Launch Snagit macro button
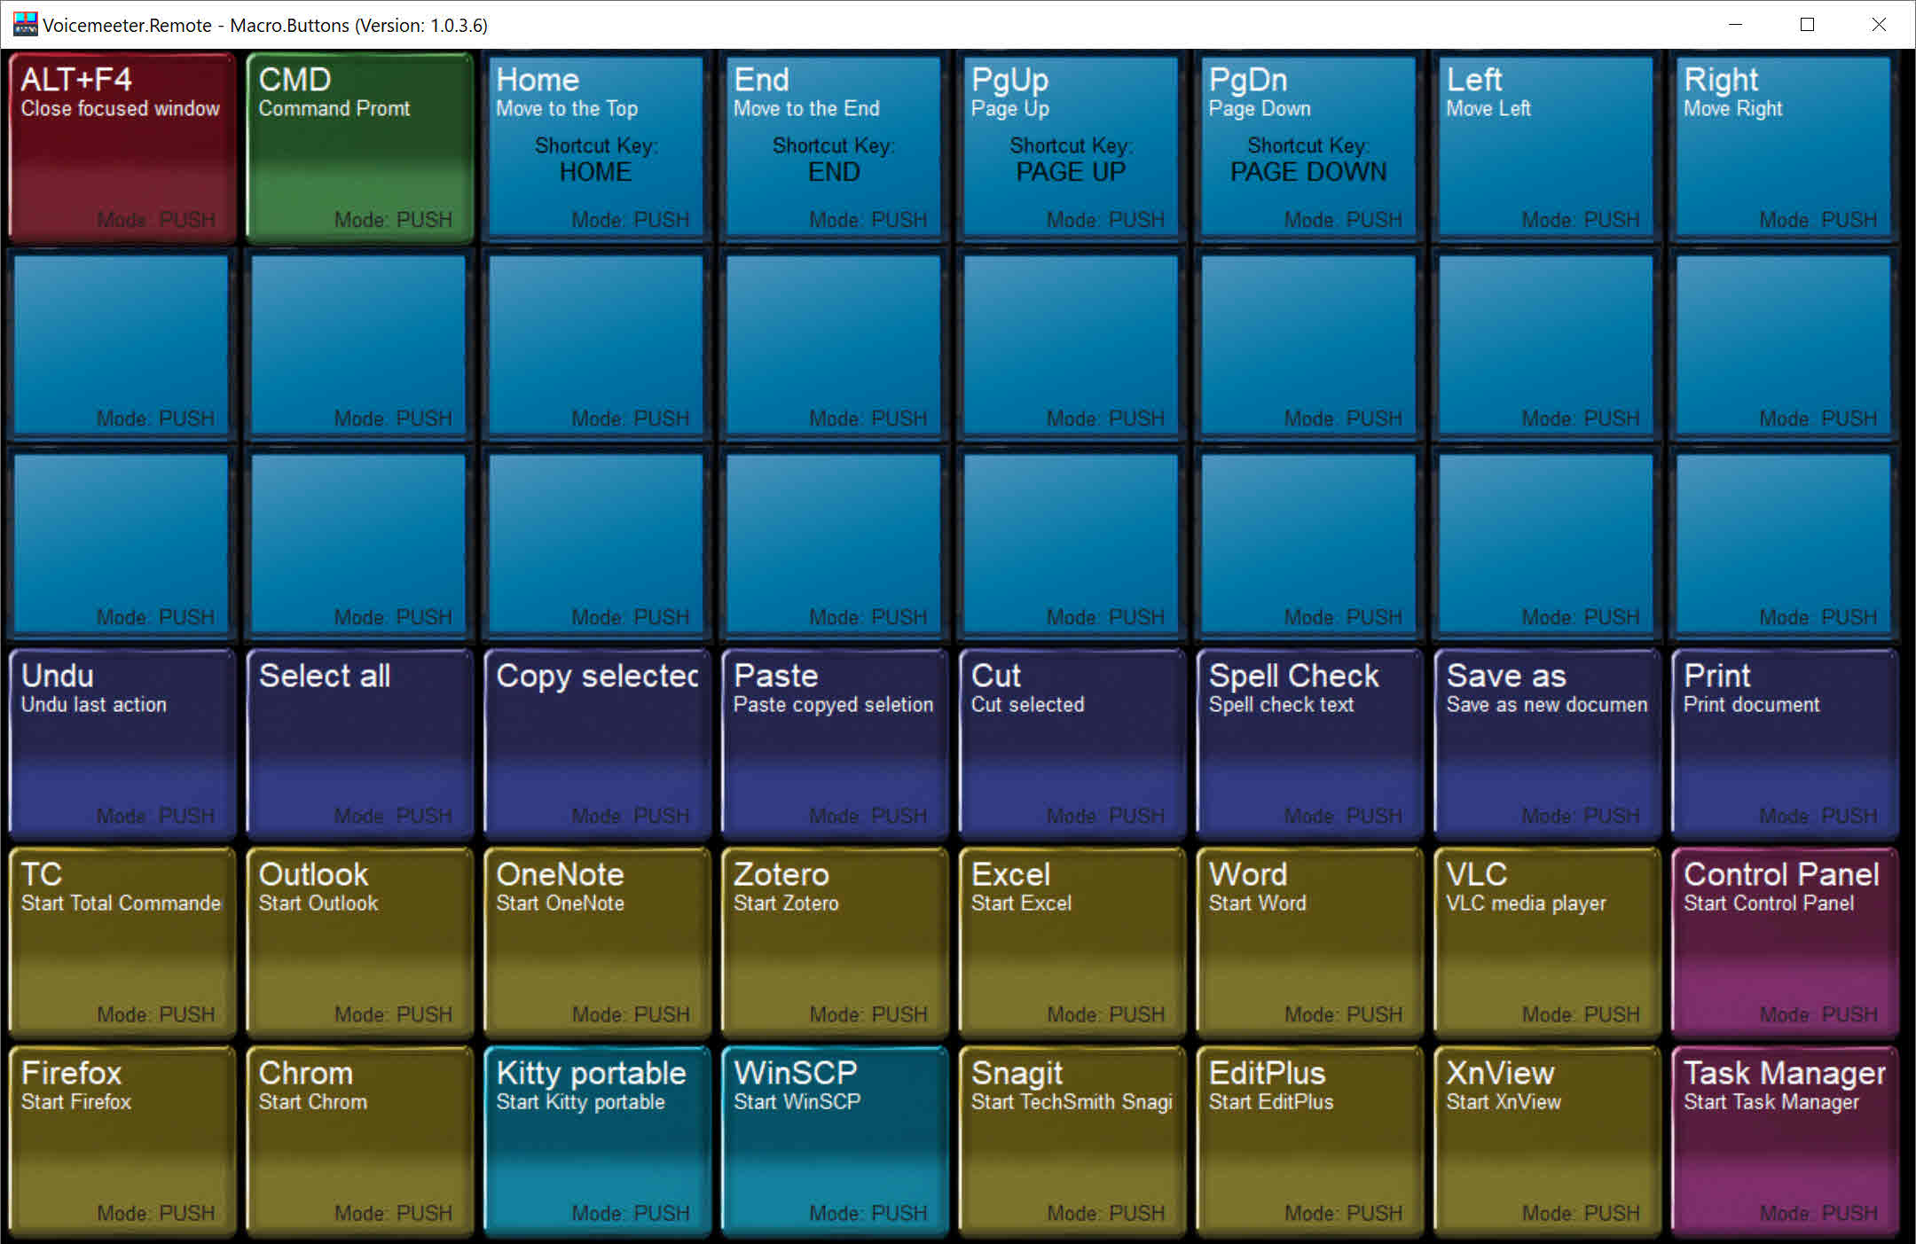Viewport: 1916px width, 1244px height. 1072,1140
